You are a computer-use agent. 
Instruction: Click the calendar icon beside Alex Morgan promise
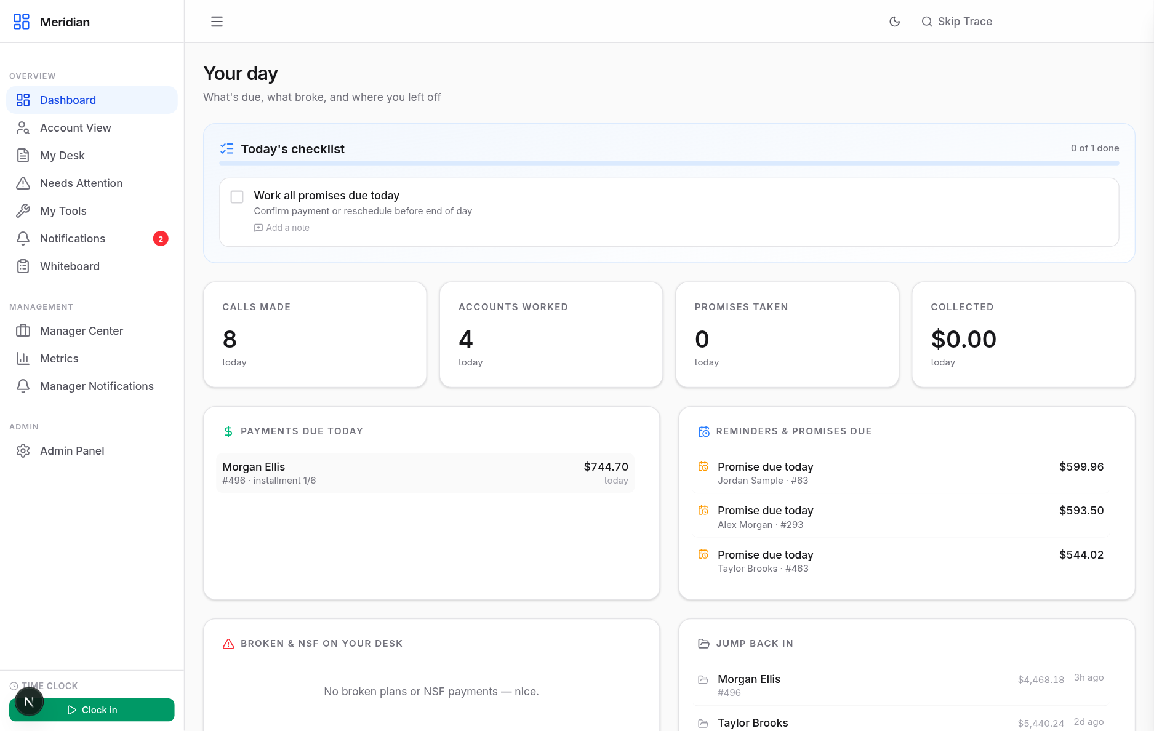pos(703,510)
